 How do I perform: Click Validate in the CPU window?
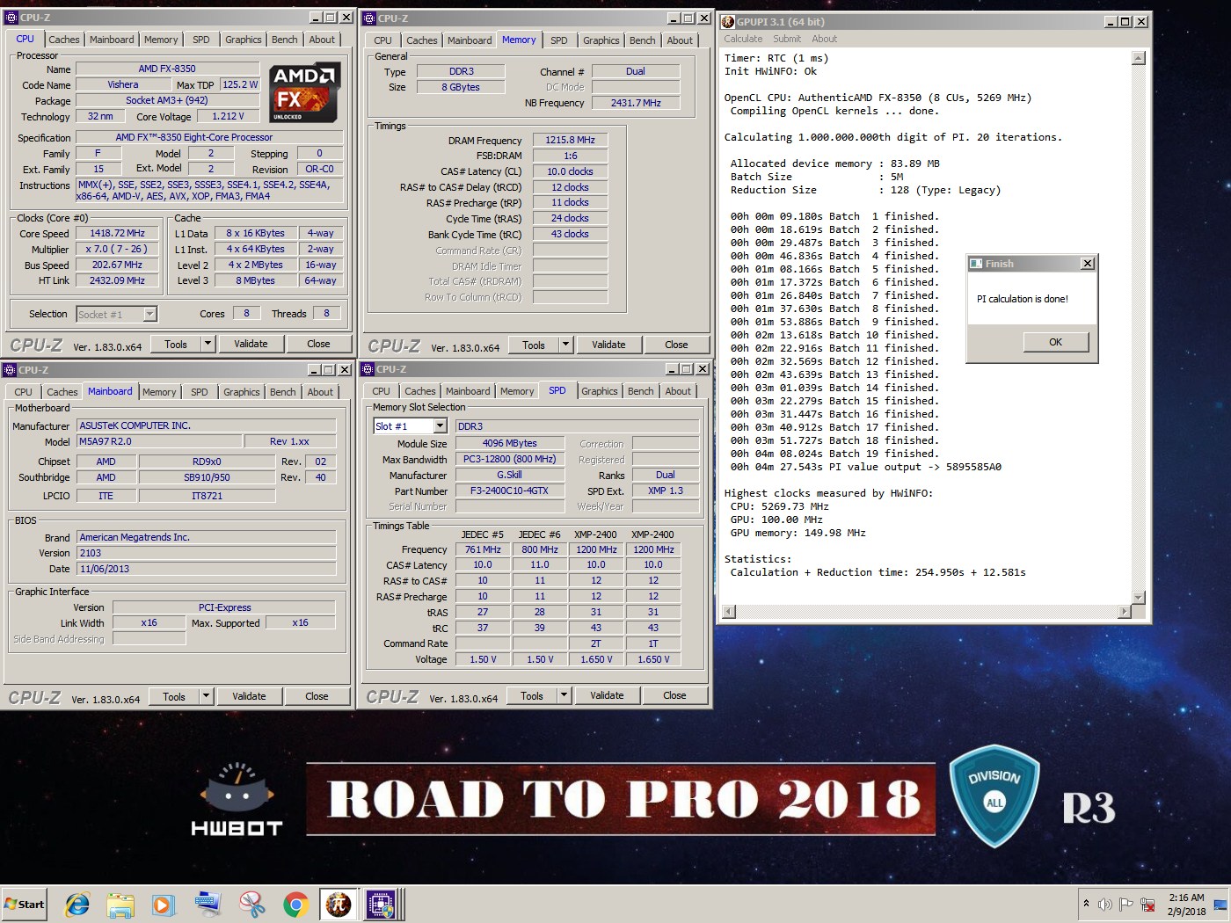point(251,344)
